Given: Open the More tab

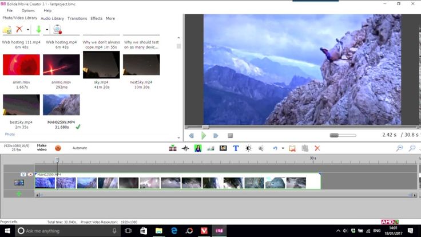Looking at the screenshot, I should point(110,18).
